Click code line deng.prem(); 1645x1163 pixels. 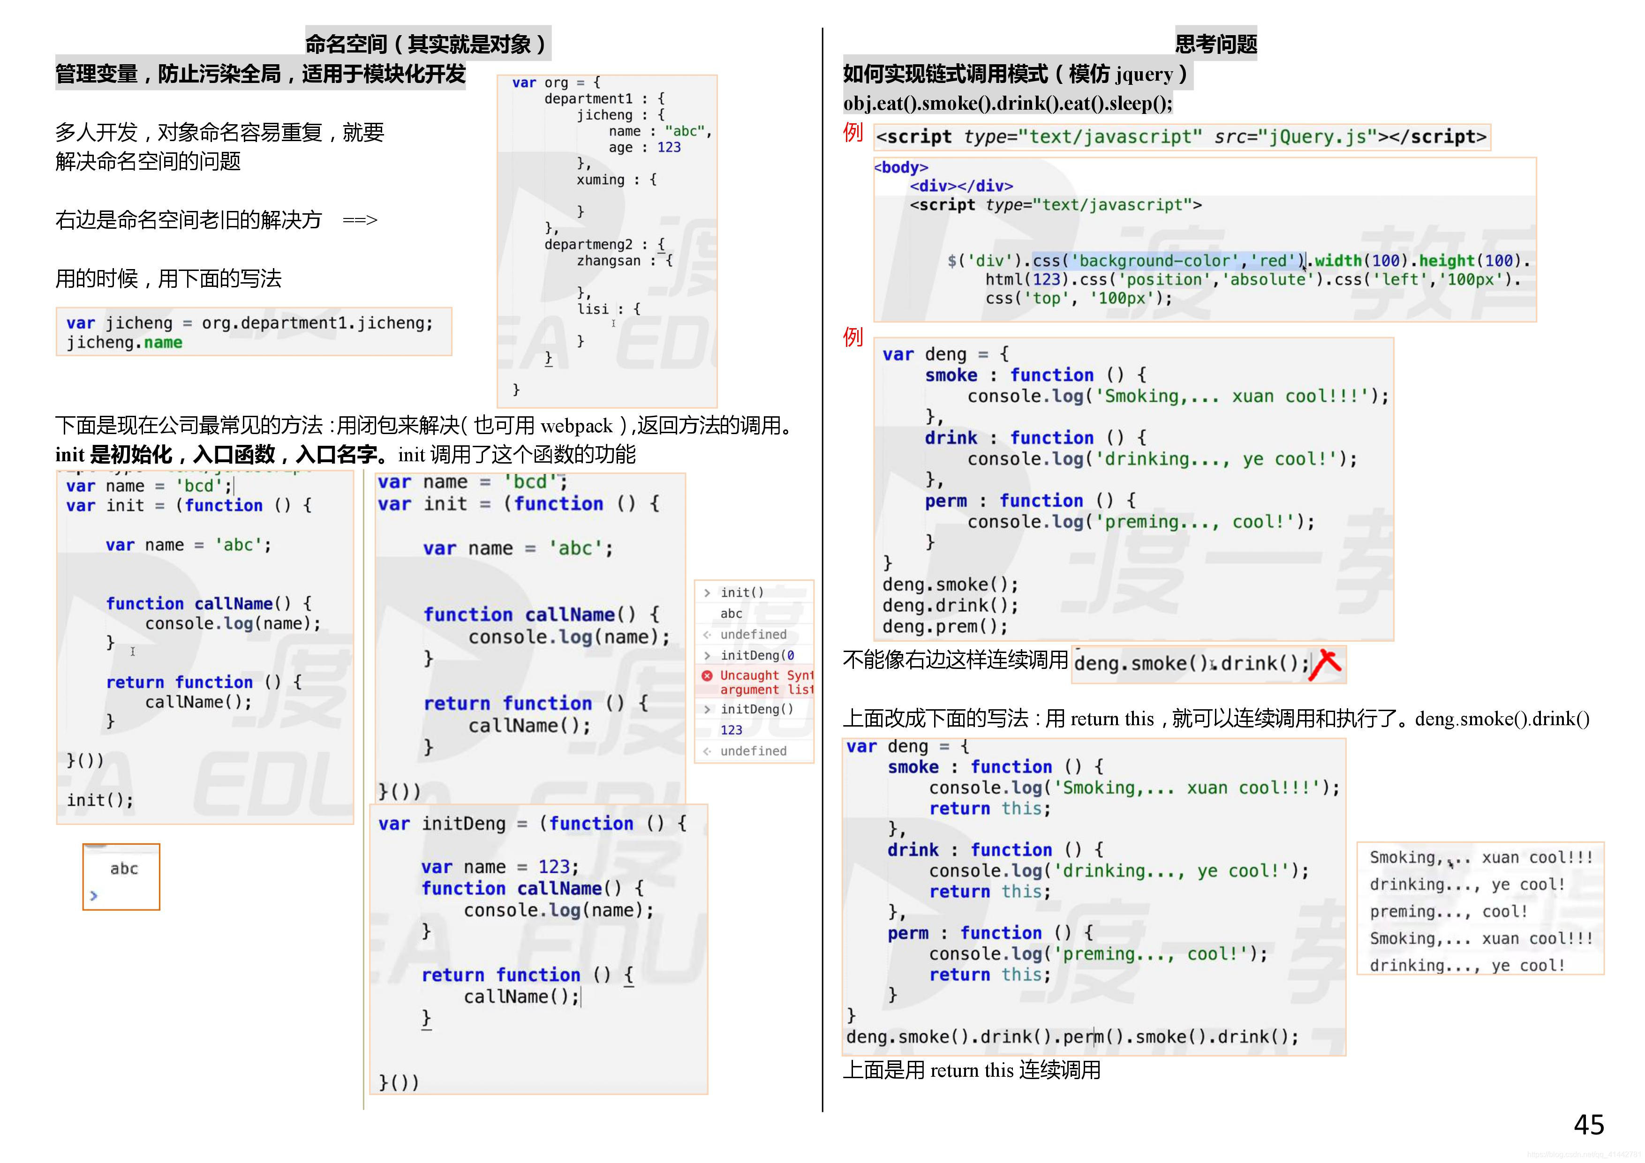tap(945, 627)
